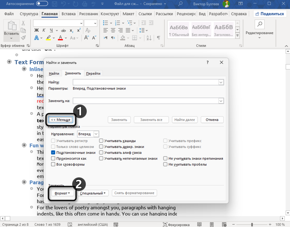Open the Специальный dropdown button
Screen dimensions: 290x227
coord(93,193)
